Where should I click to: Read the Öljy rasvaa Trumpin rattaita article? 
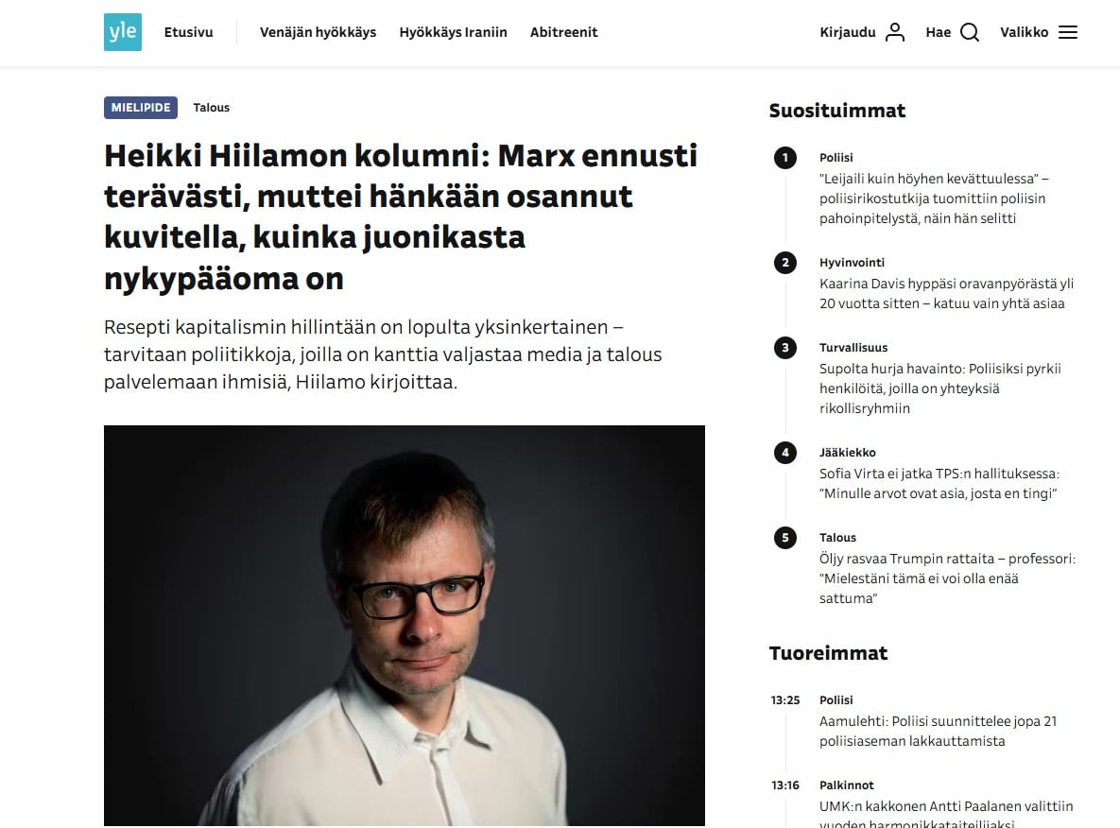(947, 578)
